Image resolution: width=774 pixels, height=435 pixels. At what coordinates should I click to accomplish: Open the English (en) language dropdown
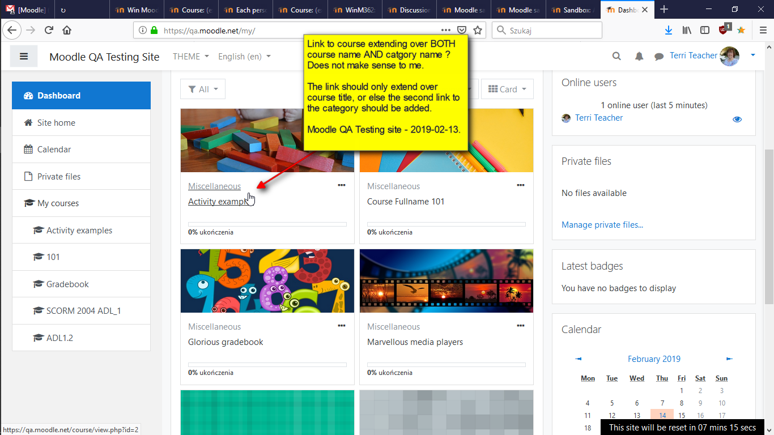pyautogui.click(x=244, y=56)
